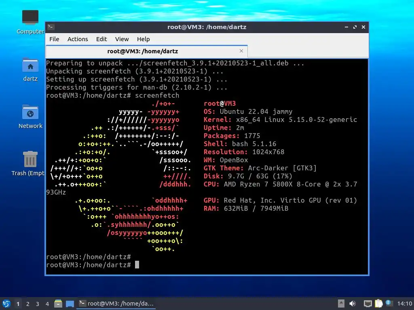This screenshot has height=310, width=414.
Task: Open the Edit menu
Action: click(x=101, y=39)
